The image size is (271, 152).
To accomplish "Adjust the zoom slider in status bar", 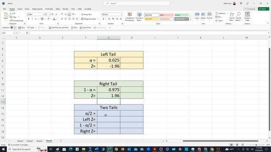I will click(x=256, y=145).
